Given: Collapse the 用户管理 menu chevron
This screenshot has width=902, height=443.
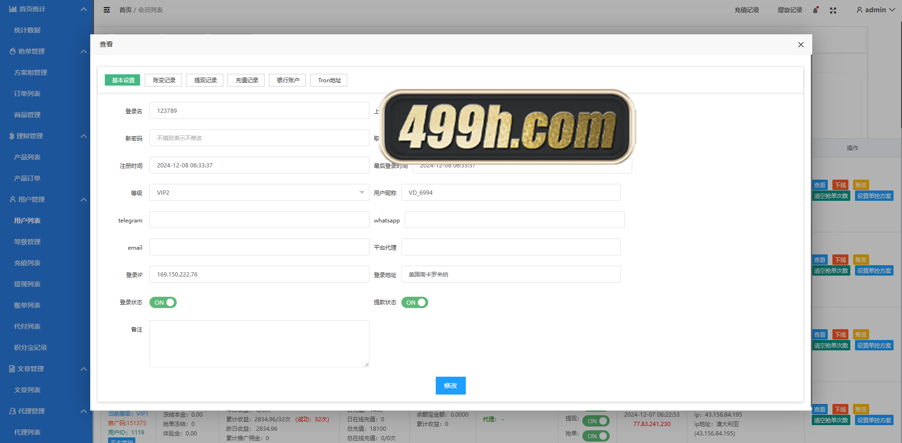Looking at the screenshot, I should (84, 199).
